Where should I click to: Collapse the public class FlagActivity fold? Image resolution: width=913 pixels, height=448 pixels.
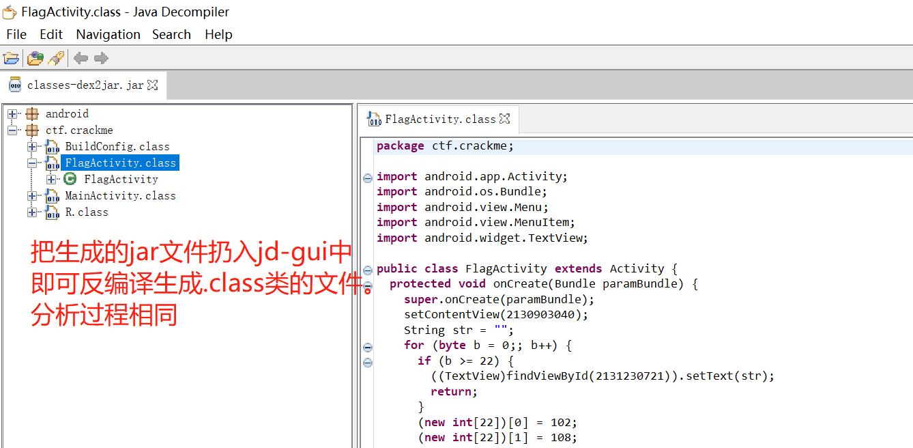coord(368,270)
